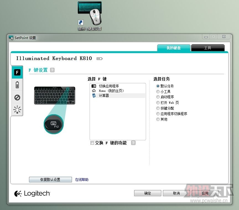Select the 启动程序 radio option
This screenshot has height=210, width=239.
coord(158,97)
